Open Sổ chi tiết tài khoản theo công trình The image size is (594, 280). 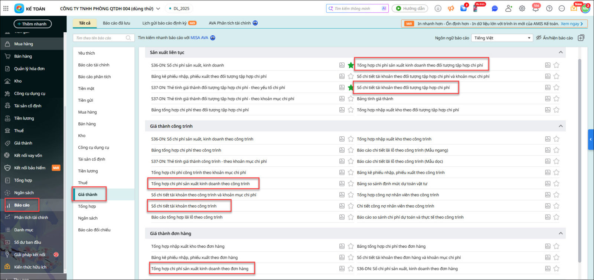click(184, 206)
